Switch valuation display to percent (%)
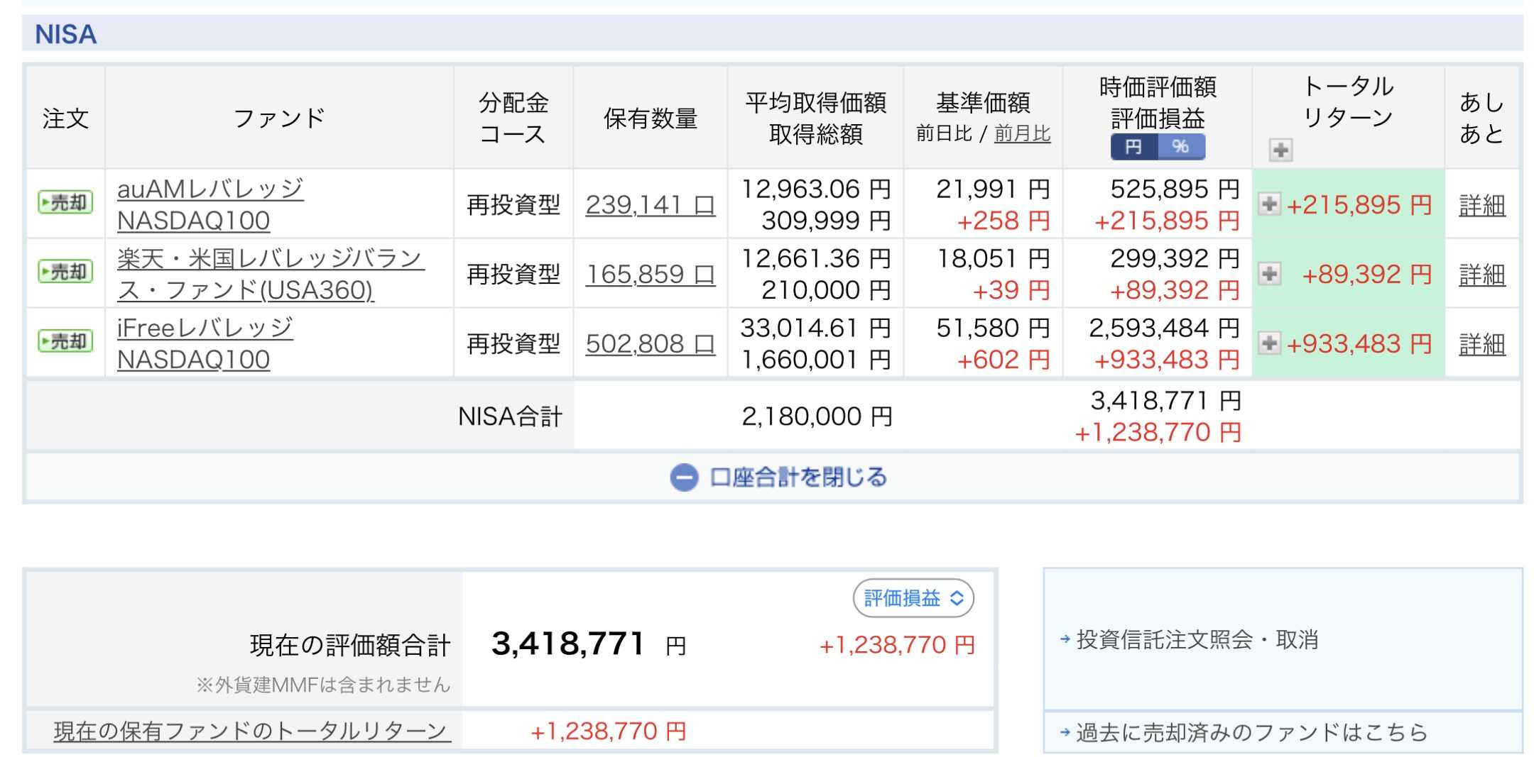1534x757 pixels. pyautogui.click(x=1180, y=147)
